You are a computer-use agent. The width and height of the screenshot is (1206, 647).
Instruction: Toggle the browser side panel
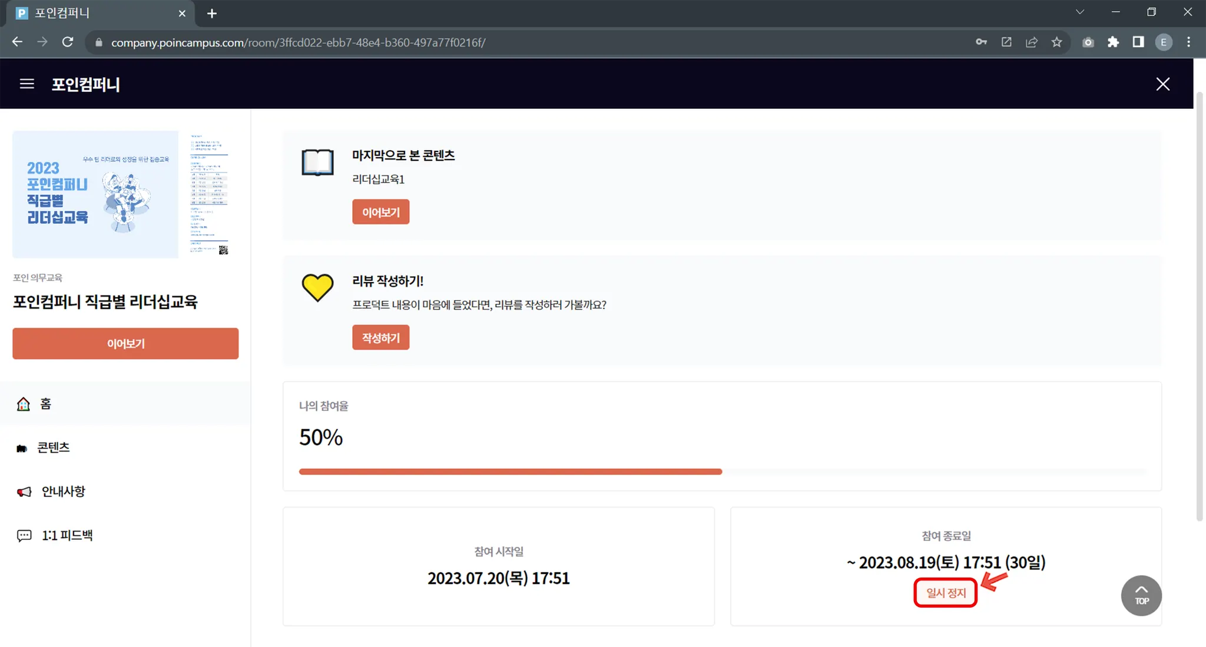click(1138, 42)
